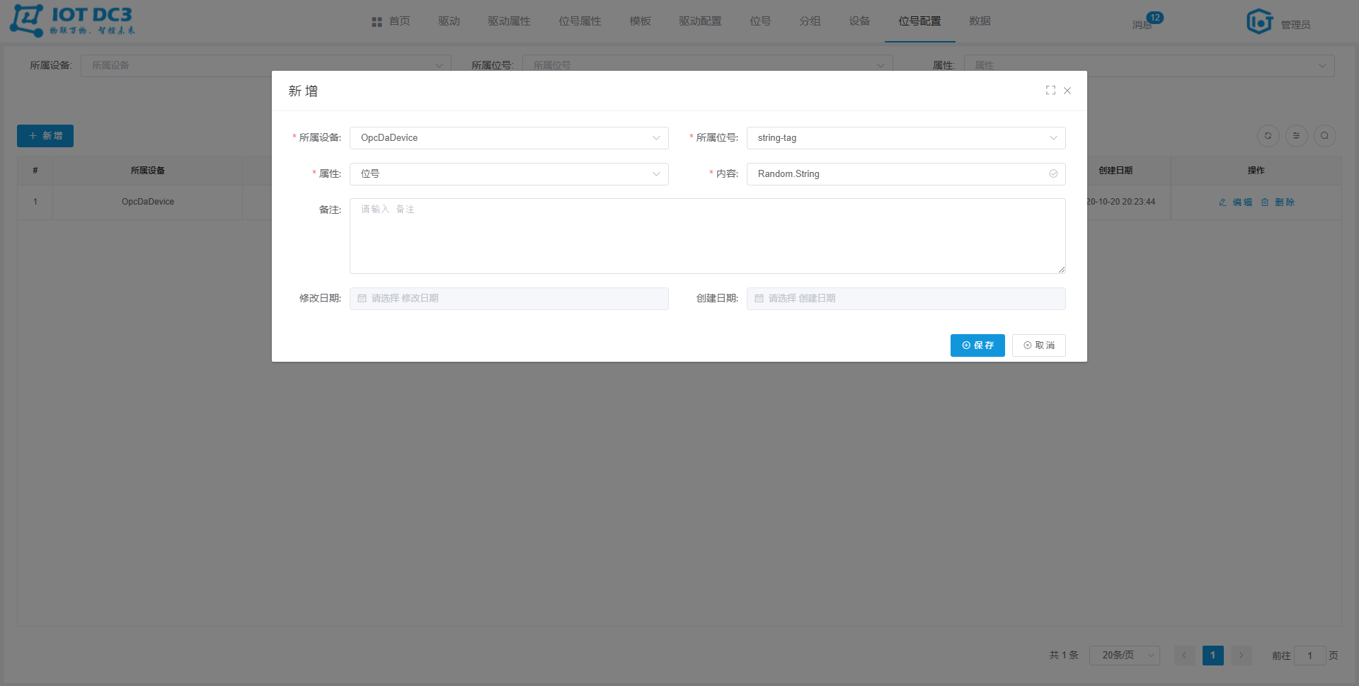Click the round search icon above the table
Viewport: 1359px width, 686px height.
point(1324,136)
